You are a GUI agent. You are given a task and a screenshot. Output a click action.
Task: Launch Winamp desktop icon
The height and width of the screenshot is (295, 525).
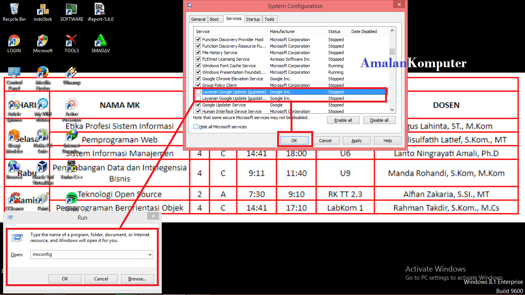point(71,76)
